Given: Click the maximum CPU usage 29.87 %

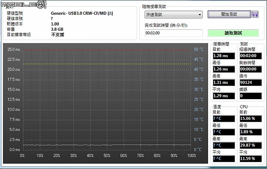Looking at the screenshot, I should (x=250, y=145).
